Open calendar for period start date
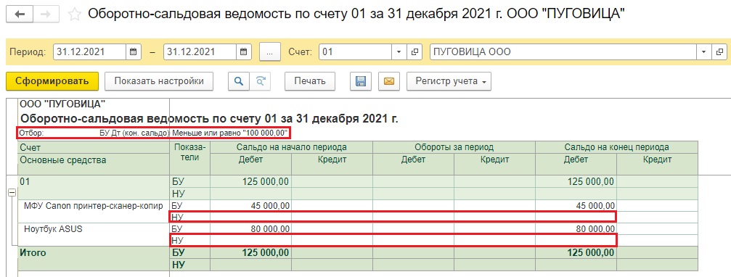 (x=134, y=52)
